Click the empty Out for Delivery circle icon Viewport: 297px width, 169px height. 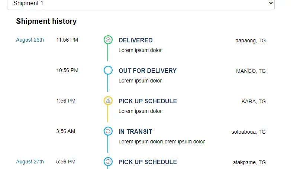[x=108, y=70]
